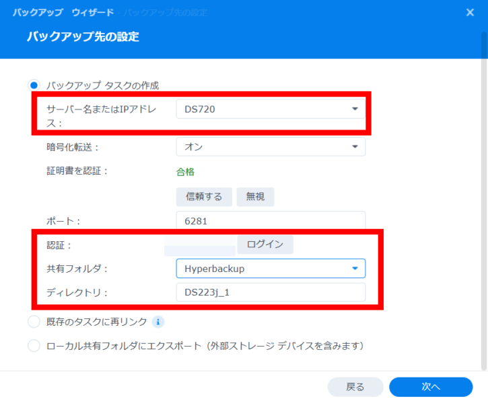
Task: Click the green 合格 certificate status text
Action: (x=185, y=171)
